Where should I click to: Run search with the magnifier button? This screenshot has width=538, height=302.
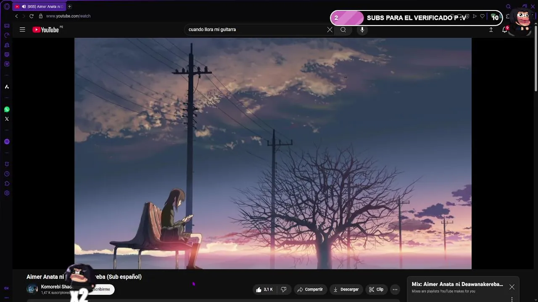click(x=343, y=30)
